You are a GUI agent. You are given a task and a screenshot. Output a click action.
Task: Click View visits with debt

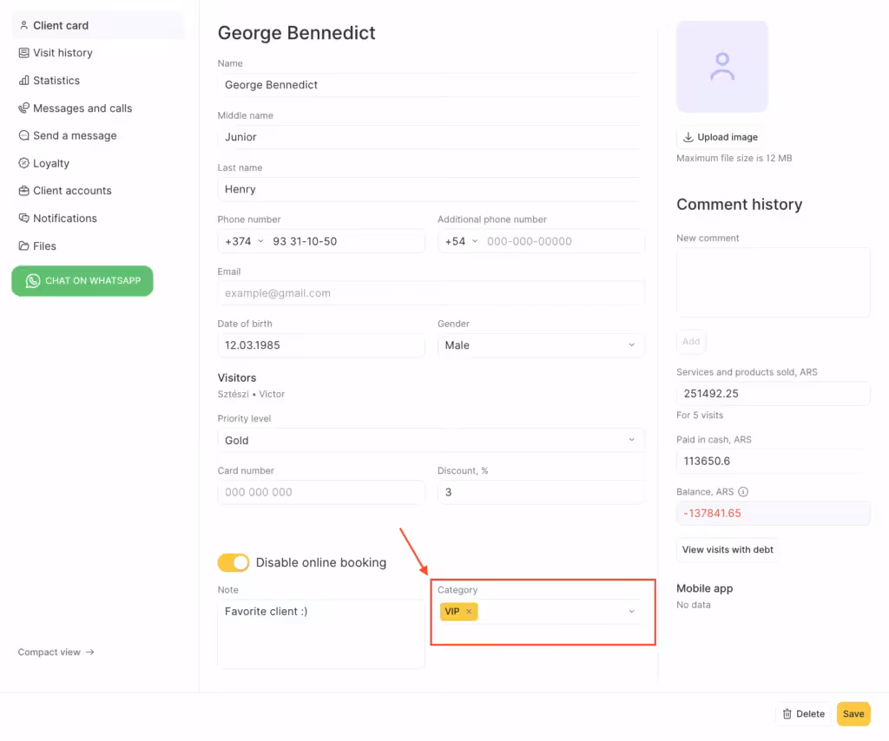click(728, 549)
